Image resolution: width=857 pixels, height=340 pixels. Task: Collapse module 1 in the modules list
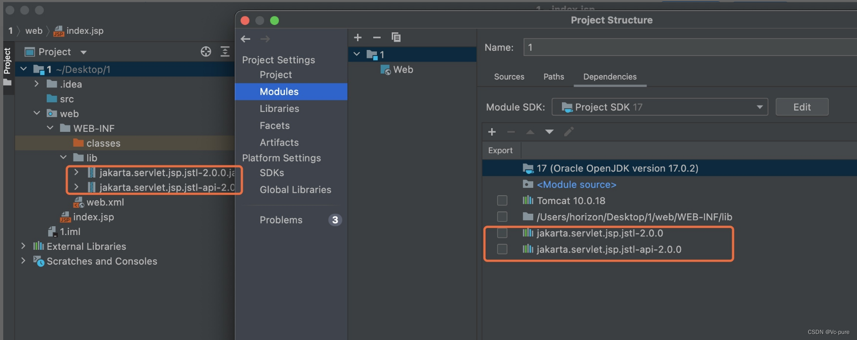tap(357, 54)
